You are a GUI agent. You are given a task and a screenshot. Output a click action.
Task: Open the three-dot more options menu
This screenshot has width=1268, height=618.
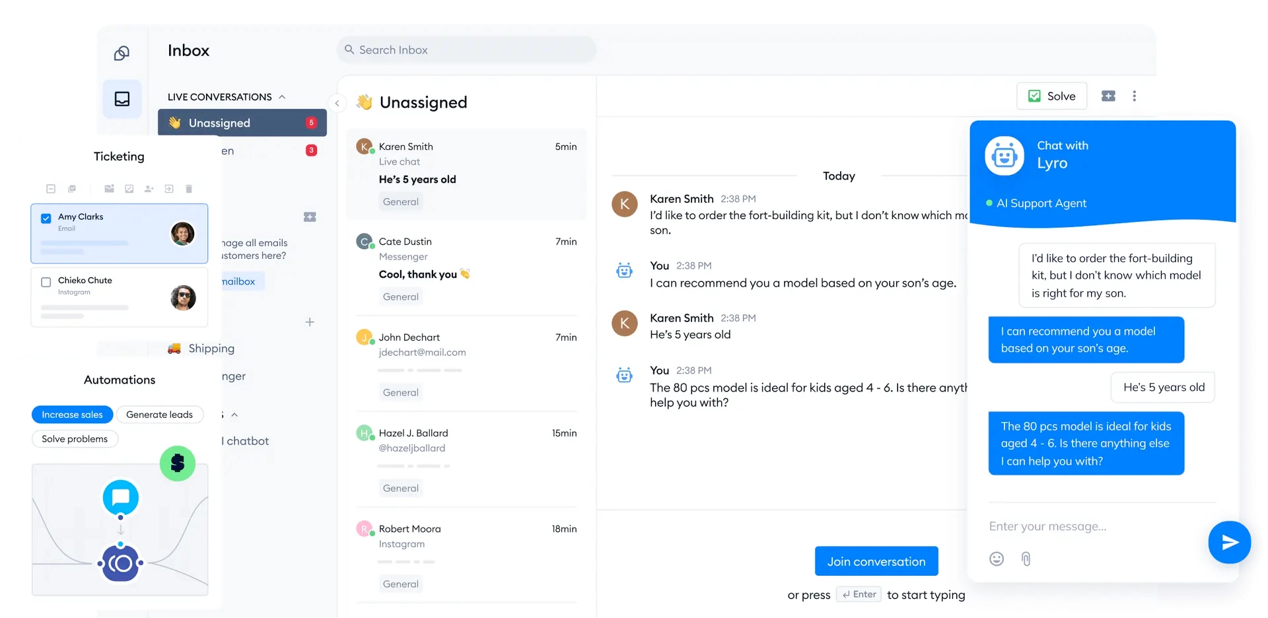[x=1135, y=96]
